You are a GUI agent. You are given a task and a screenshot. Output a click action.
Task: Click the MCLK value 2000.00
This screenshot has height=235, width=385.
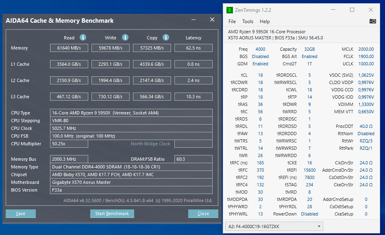366,49
